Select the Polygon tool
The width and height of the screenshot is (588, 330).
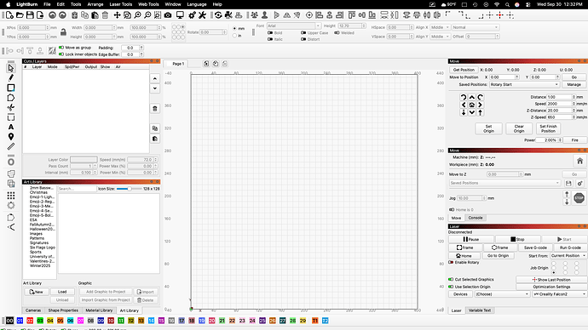[11, 98]
